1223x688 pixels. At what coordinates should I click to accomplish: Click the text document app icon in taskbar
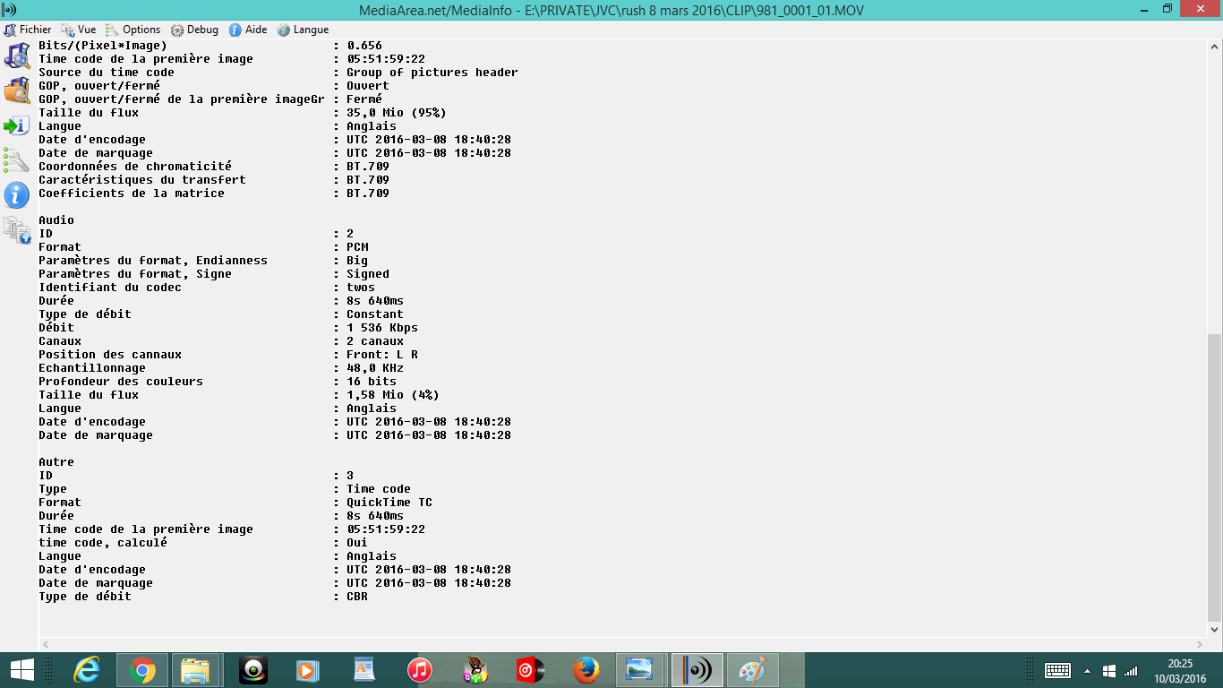pyautogui.click(x=364, y=670)
